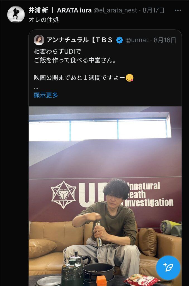Image resolution: width=189 pixels, height=286 pixels.
Task: Open the アンナチュラル【TBS account name
Action: coord(79,40)
